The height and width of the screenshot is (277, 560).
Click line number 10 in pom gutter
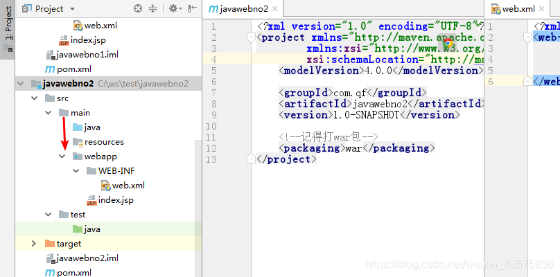click(211, 126)
